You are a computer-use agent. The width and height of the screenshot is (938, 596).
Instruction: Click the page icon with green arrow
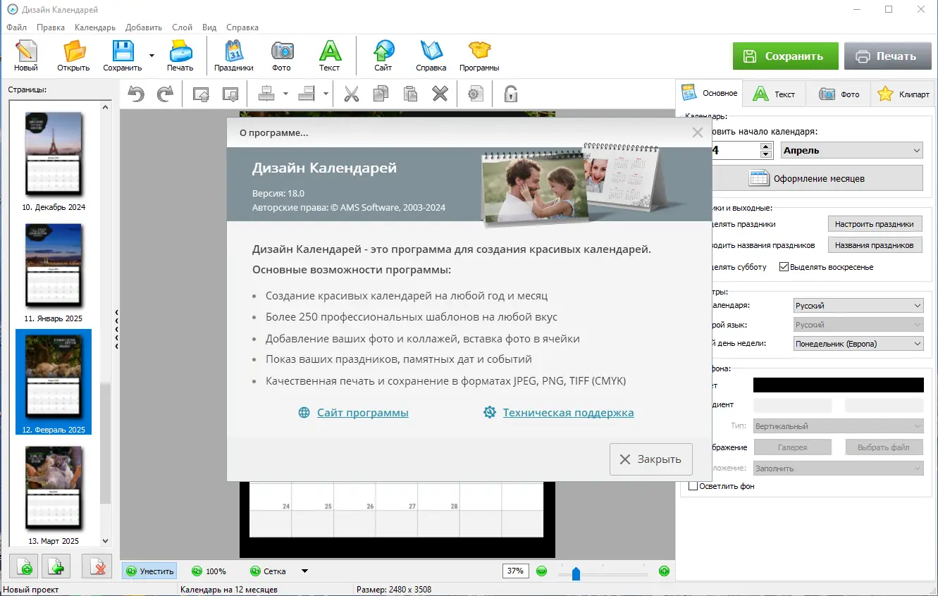coord(56,568)
